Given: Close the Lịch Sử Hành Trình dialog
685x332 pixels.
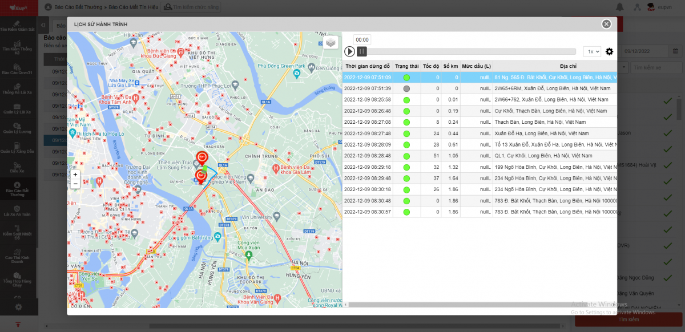Looking at the screenshot, I should click(606, 24).
